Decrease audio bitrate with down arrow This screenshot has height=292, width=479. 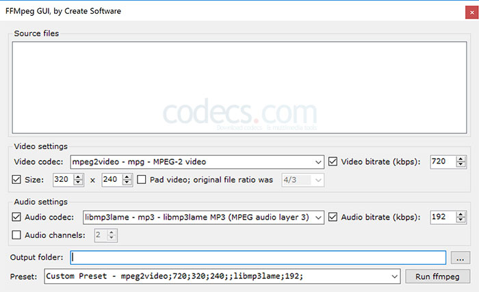pos(461,220)
